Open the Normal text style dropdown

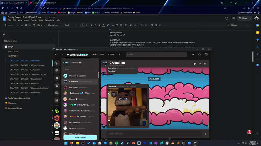55,25
